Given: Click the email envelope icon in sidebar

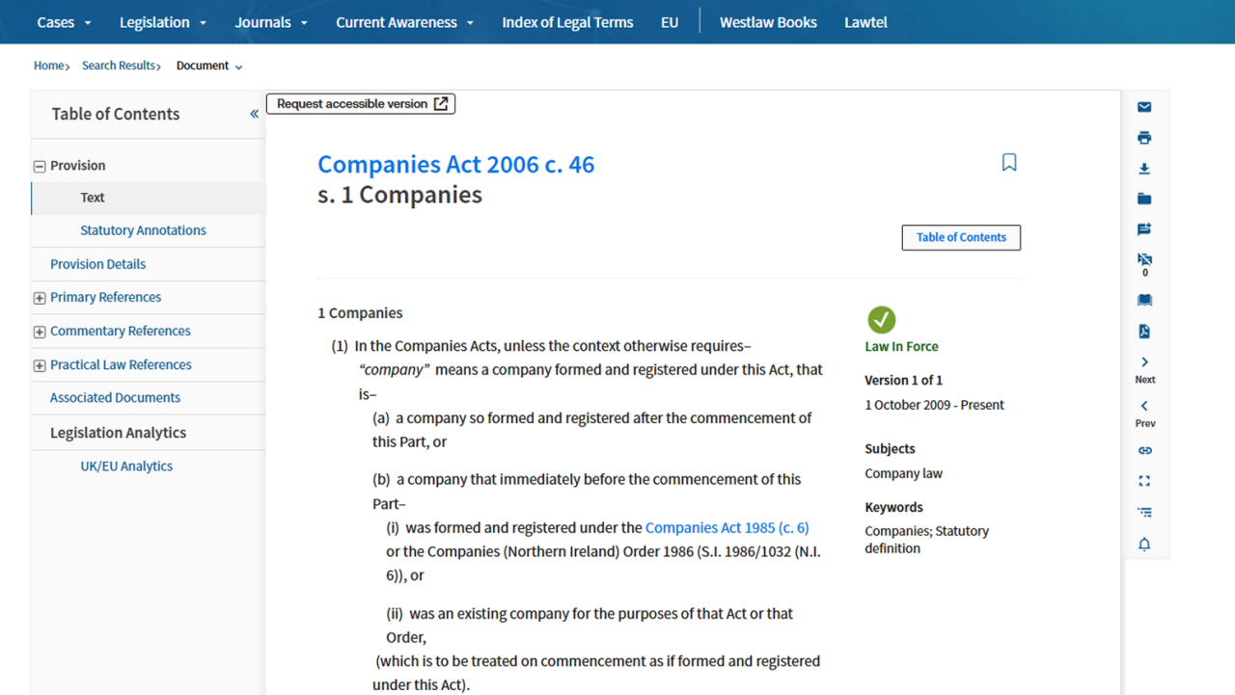Looking at the screenshot, I should [1144, 107].
